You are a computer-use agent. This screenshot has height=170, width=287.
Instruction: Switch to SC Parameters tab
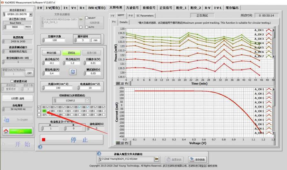pos(145,16)
